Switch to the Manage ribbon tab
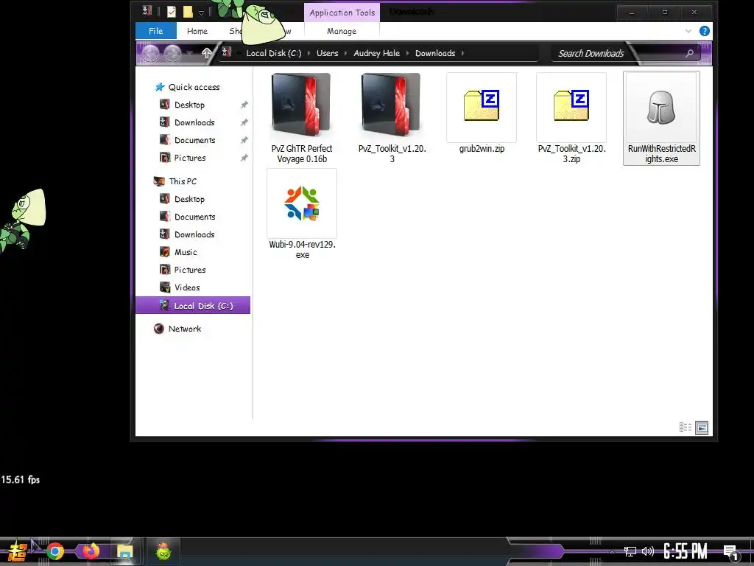Viewport: 754px width, 566px height. (x=342, y=31)
